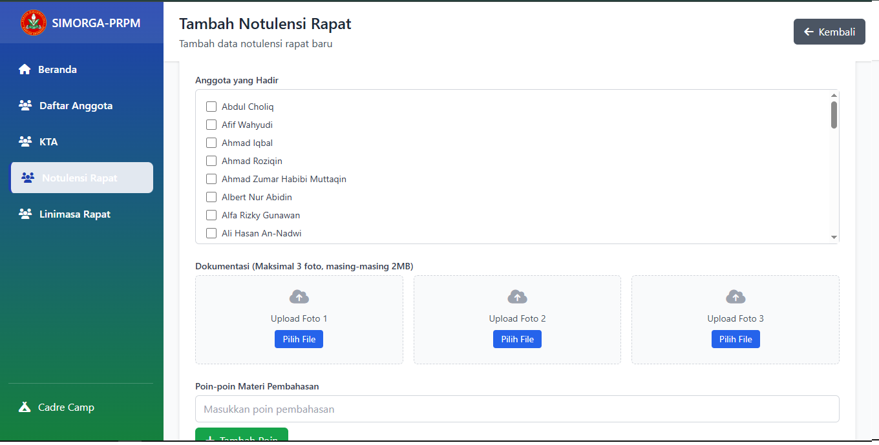
Task: Click the Daftar Anggota people icon
Action: coord(25,106)
